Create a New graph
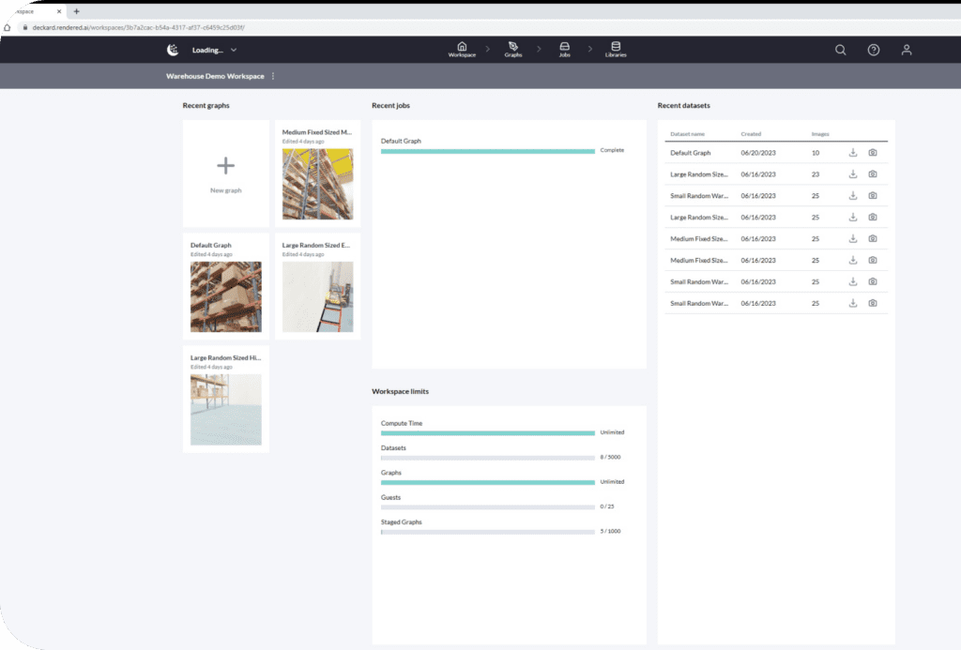The width and height of the screenshot is (961, 650). 225,173
